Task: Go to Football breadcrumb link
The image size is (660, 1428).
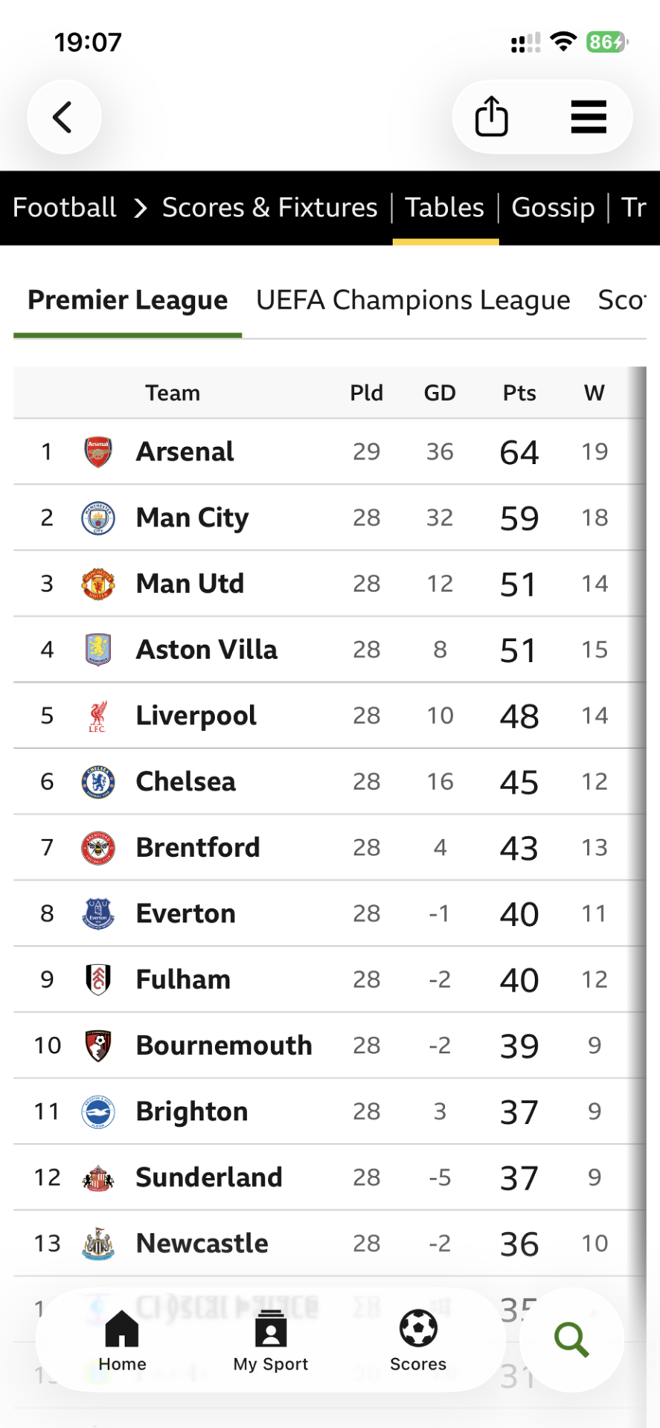Action: (x=65, y=208)
